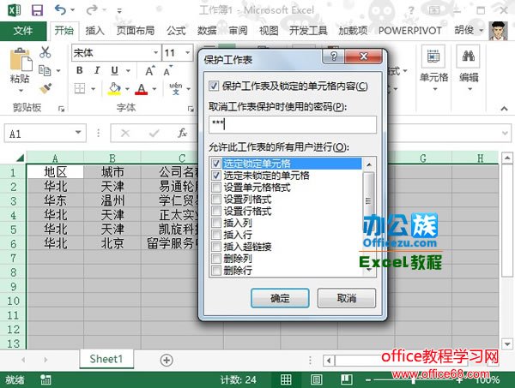Open the Font group dialog launcher
The height and width of the screenshot is (388, 515).
click(191, 109)
